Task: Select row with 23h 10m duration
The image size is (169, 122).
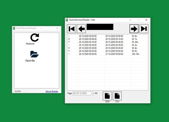Action: (108, 54)
